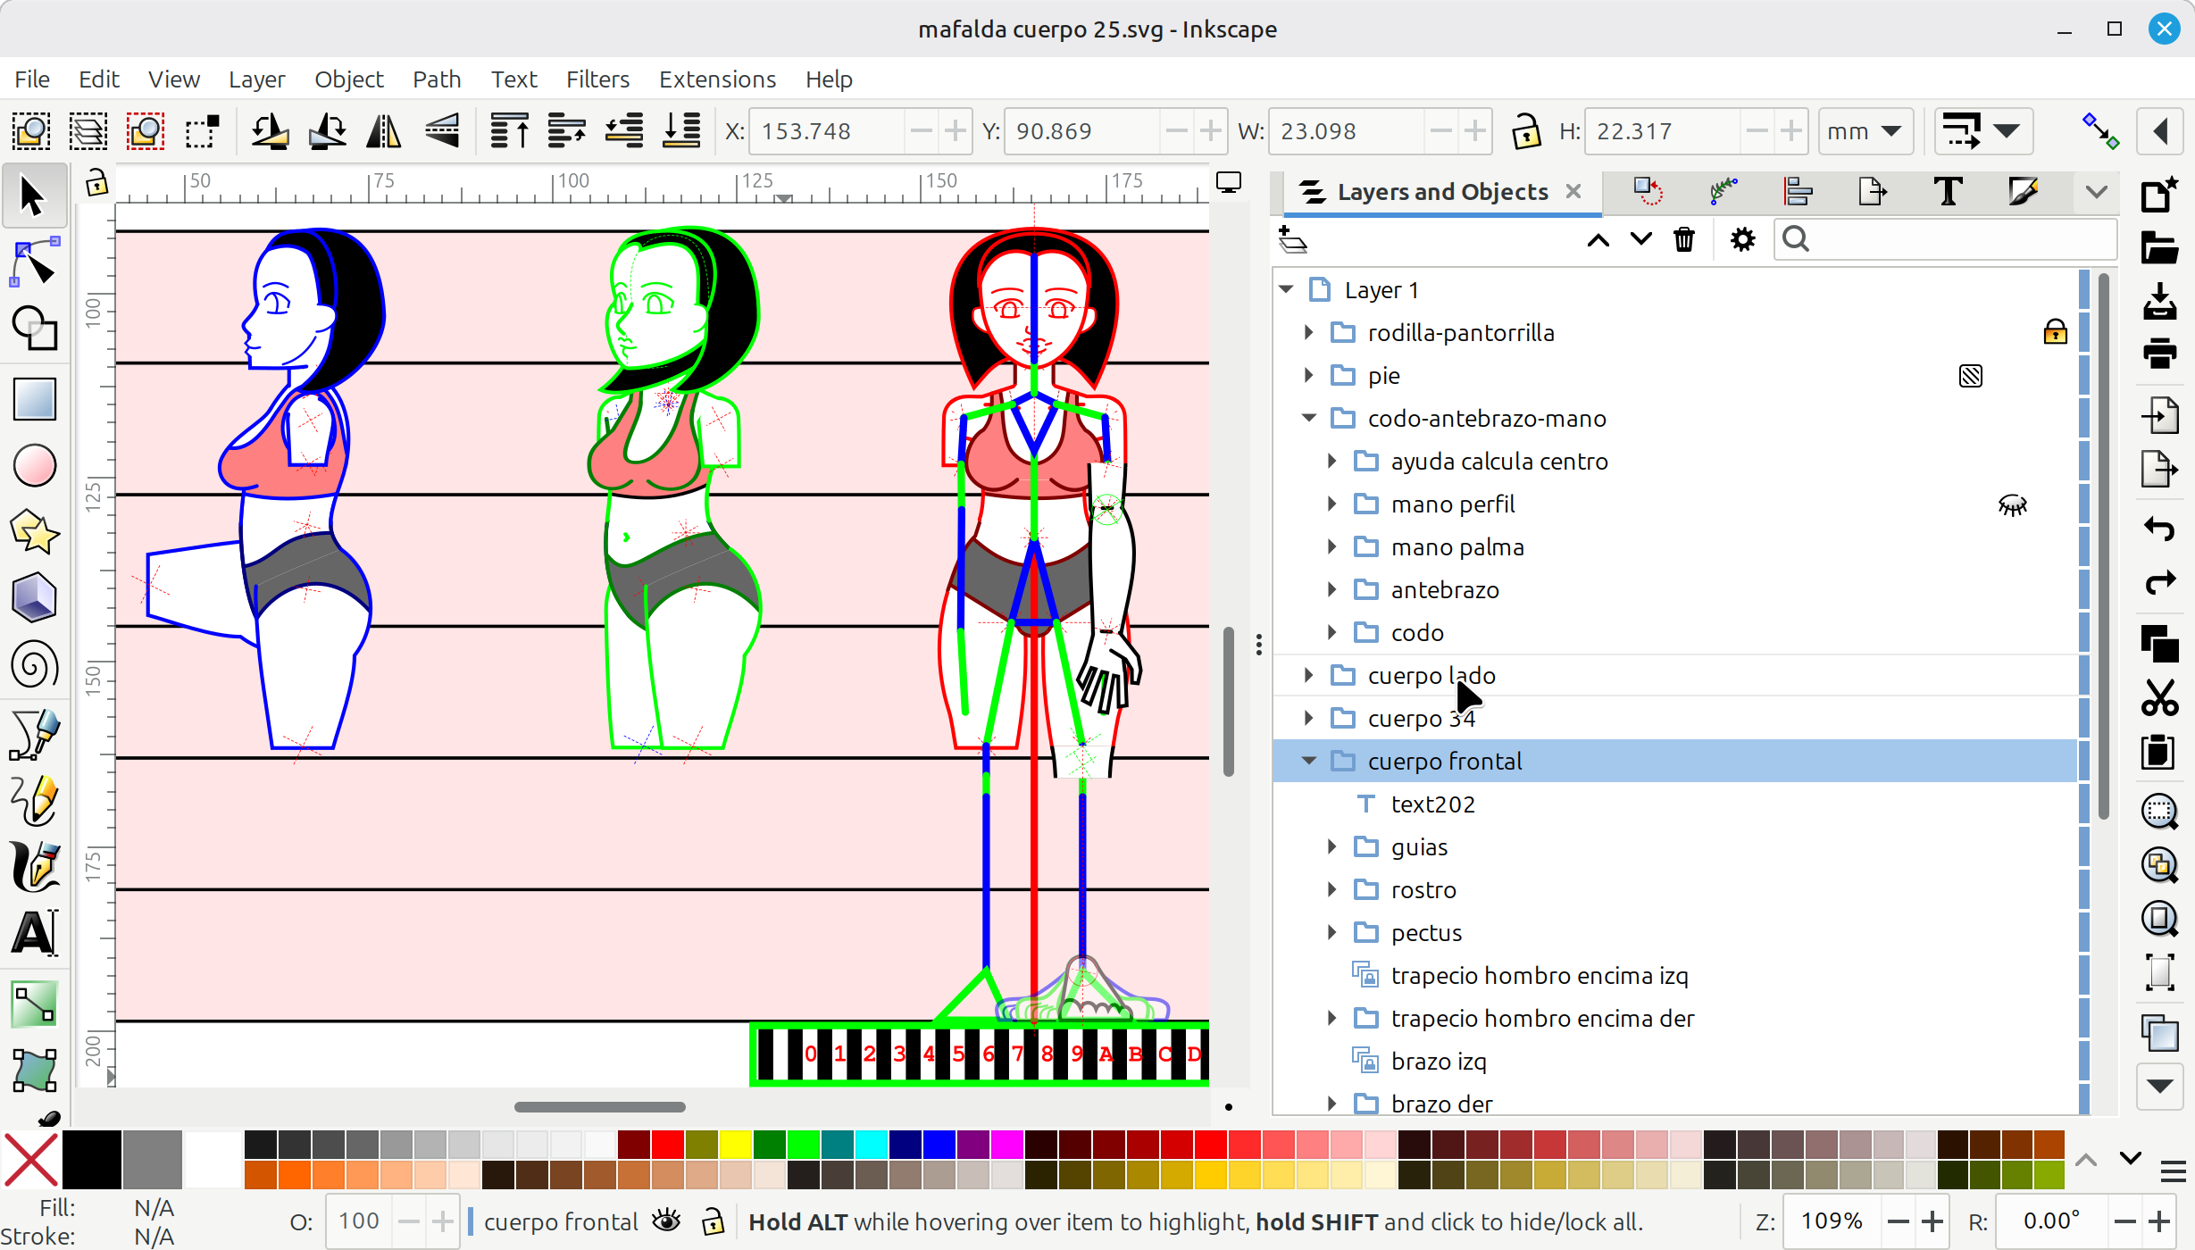The width and height of the screenshot is (2195, 1250).
Task: Open the Path menu
Action: pos(437,79)
